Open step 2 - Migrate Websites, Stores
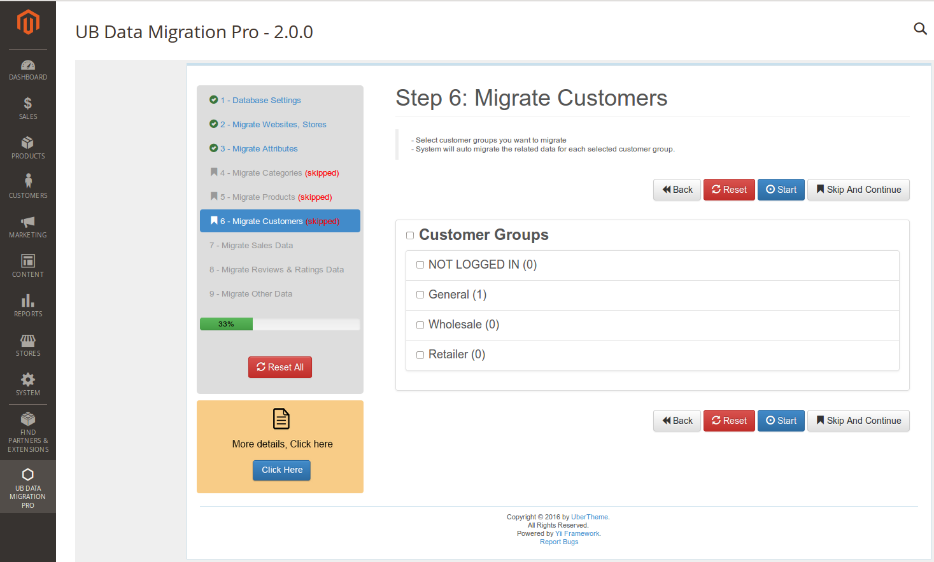 pyautogui.click(x=273, y=125)
